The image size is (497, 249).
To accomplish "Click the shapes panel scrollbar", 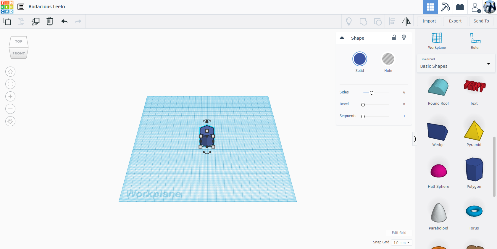I will pyautogui.click(x=494, y=167).
